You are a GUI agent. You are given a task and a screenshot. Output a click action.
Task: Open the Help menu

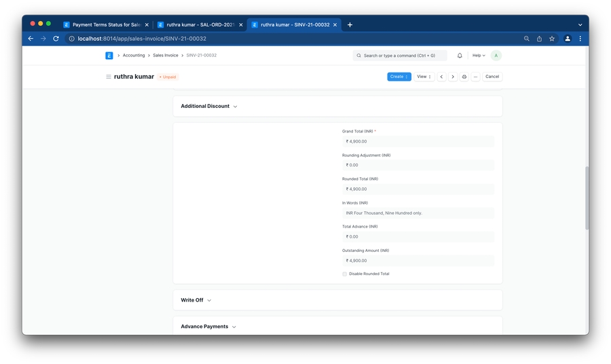coord(479,56)
